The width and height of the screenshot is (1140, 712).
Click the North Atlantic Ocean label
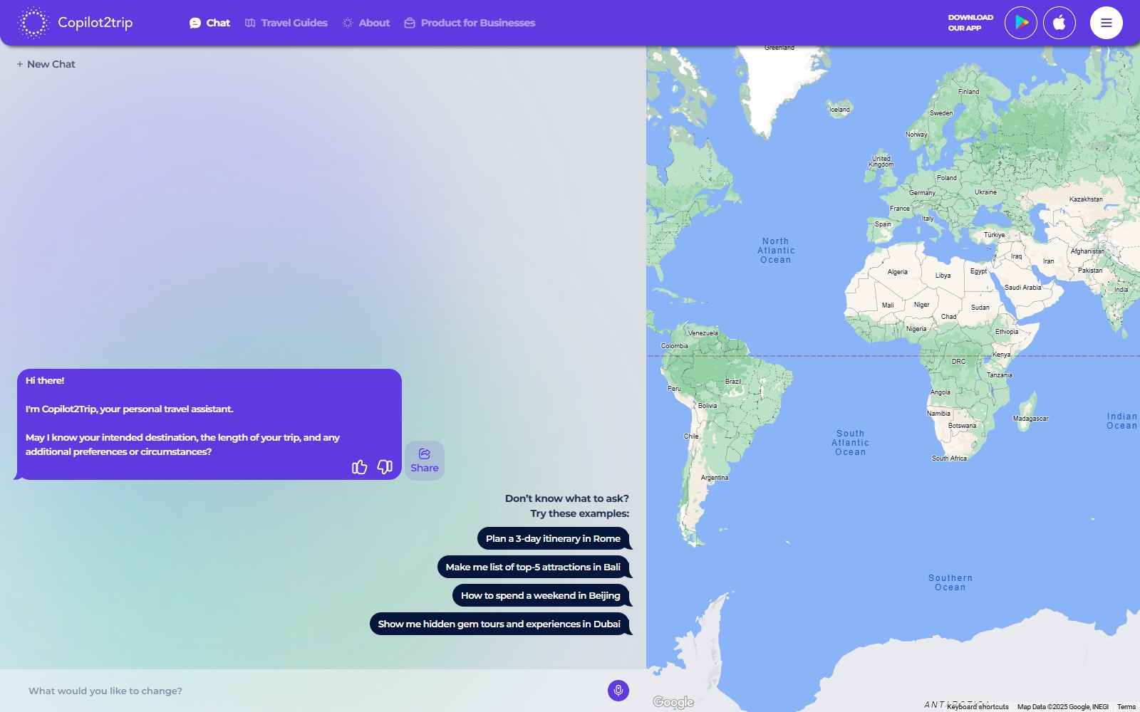pyautogui.click(x=776, y=251)
